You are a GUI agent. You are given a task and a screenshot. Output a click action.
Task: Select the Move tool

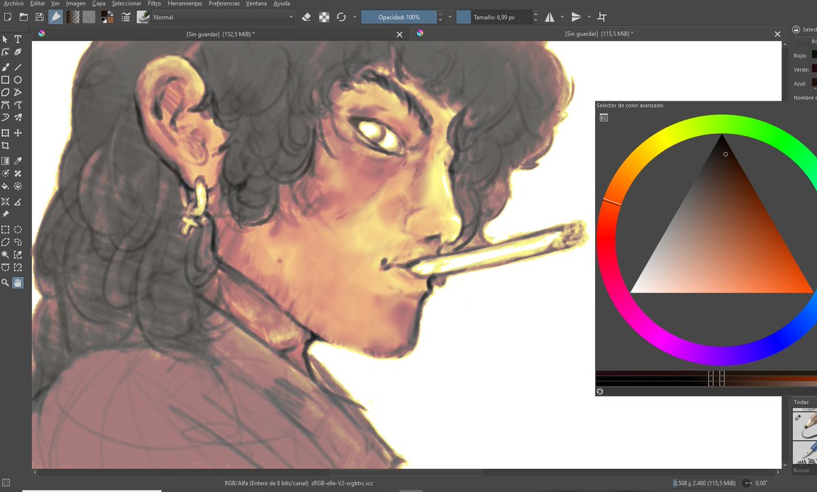[18, 133]
